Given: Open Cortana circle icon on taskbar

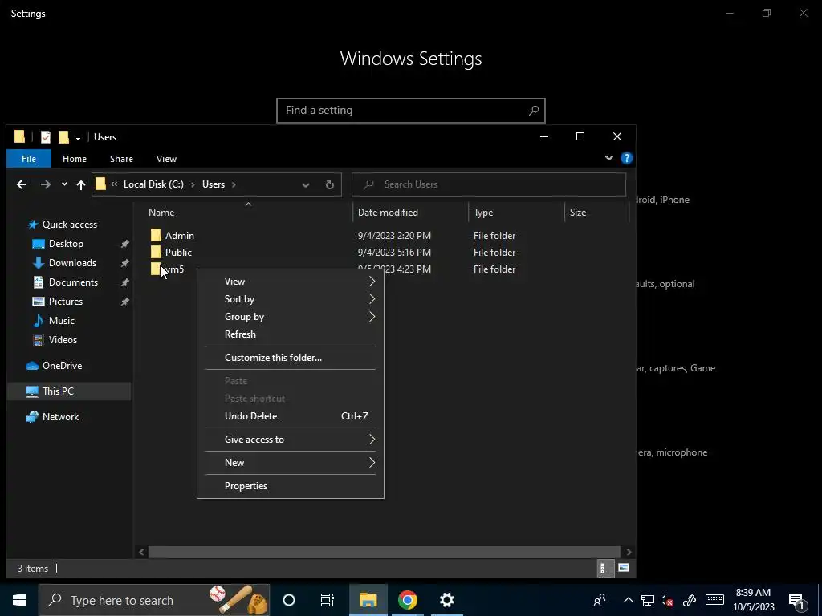Looking at the screenshot, I should [x=289, y=600].
